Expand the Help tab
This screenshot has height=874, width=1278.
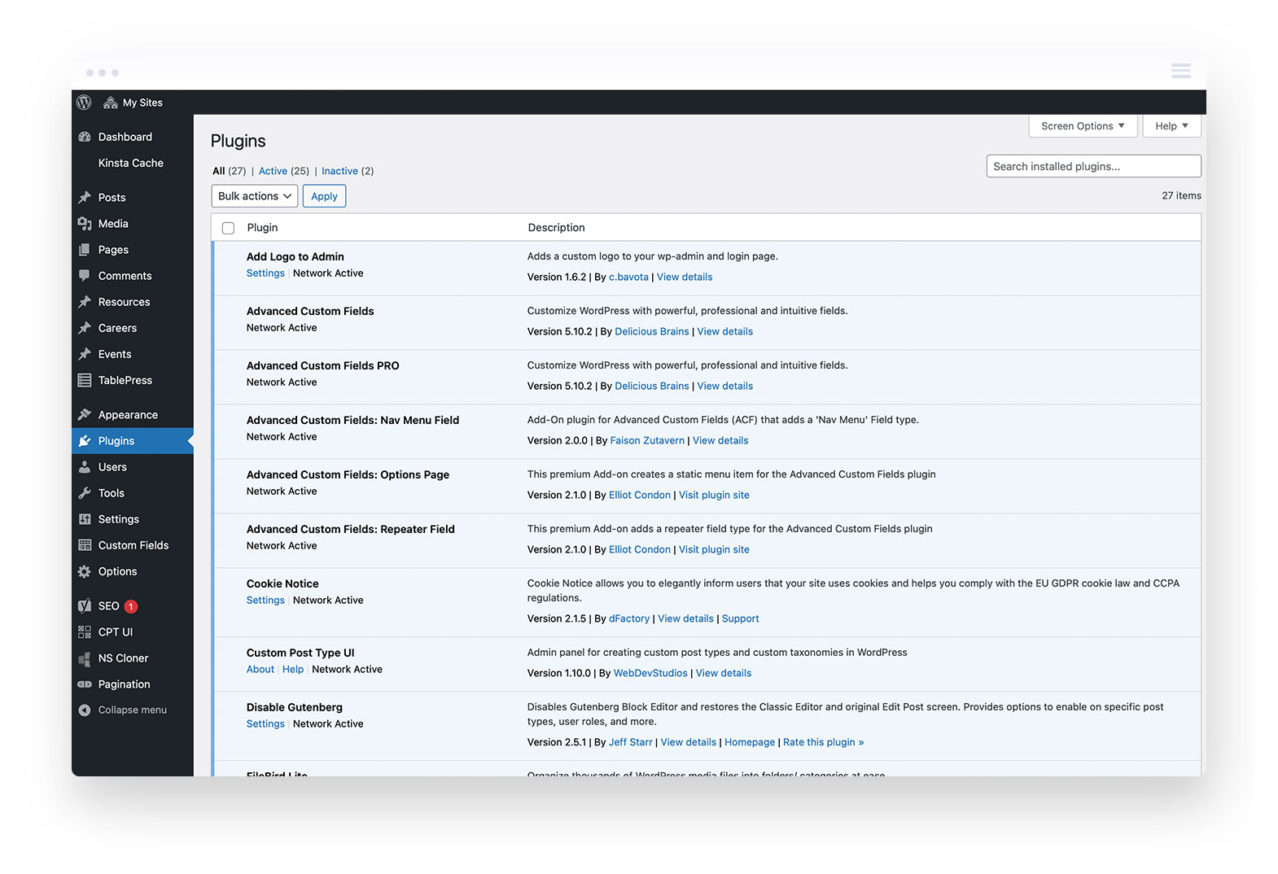(1172, 126)
